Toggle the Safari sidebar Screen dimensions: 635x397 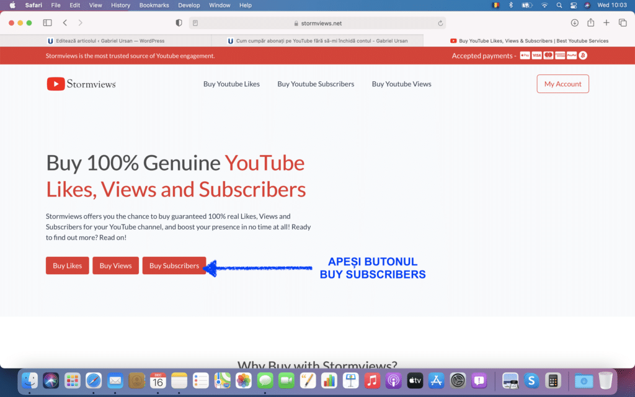point(47,23)
